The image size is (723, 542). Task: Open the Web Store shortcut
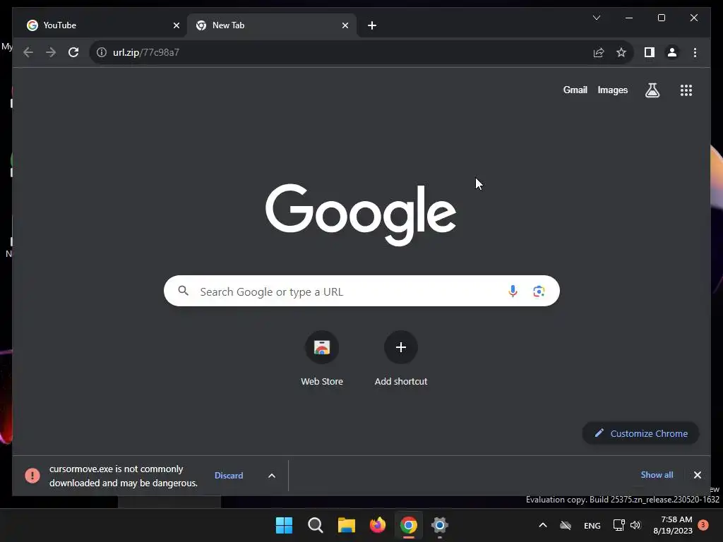click(x=322, y=359)
